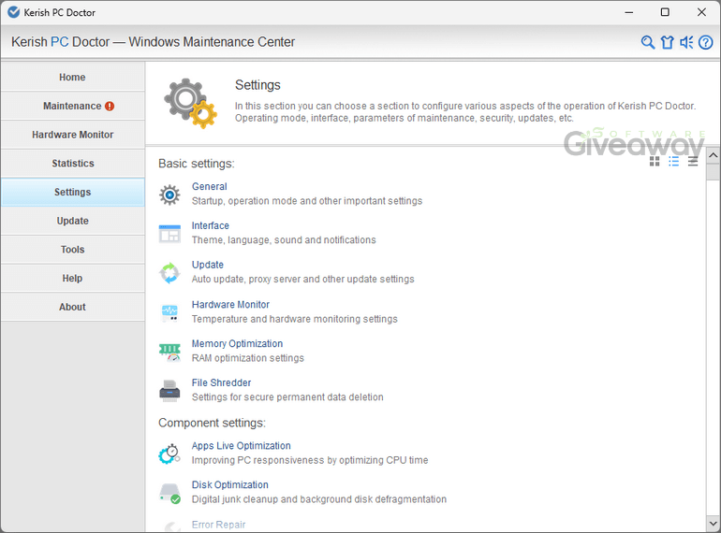This screenshot has width=721, height=533.
Task: Go to the Maintenance tab
Action: 72,107
